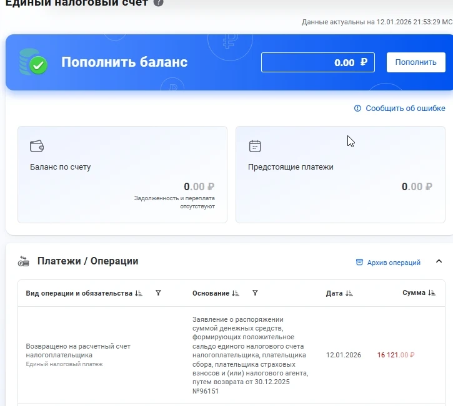This screenshot has width=453, height=406.
Task: Click the date 12.01.2026 in the table
Action: click(x=344, y=355)
